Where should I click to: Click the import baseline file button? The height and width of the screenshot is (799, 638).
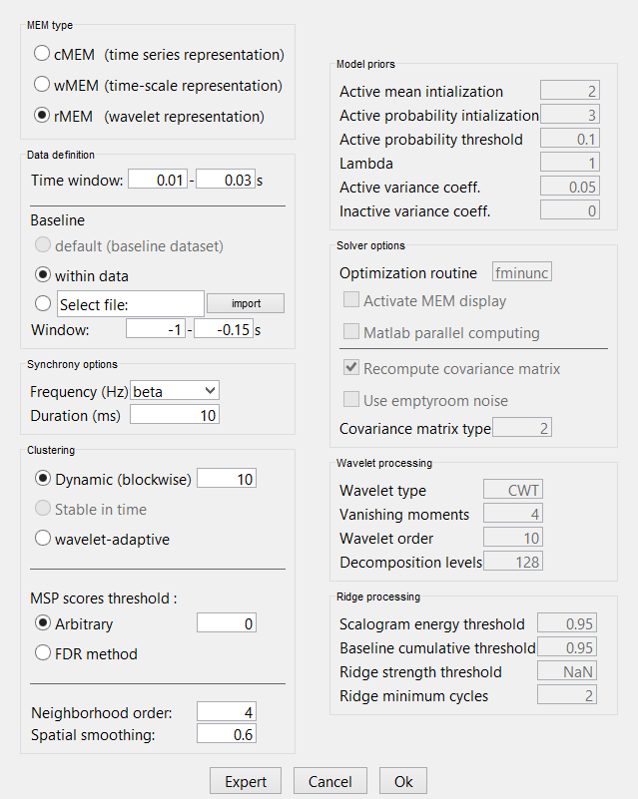coord(245,303)
